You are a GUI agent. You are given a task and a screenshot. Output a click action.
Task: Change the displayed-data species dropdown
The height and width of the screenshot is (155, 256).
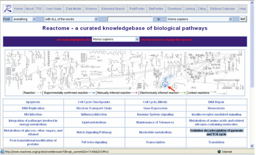(116, 39)
